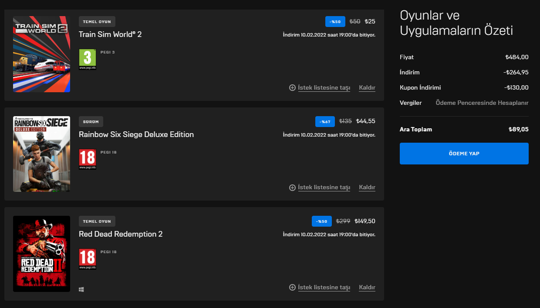This screenshot has height=308, width=540.
Task: Open the Train Sim World® 2 title
Action: tap(110, 34)
